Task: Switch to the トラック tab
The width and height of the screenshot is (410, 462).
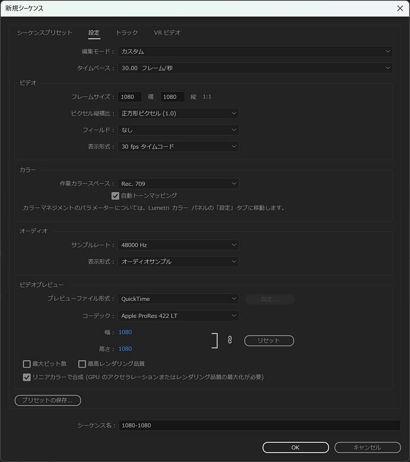Action: [x=127, y=33]
